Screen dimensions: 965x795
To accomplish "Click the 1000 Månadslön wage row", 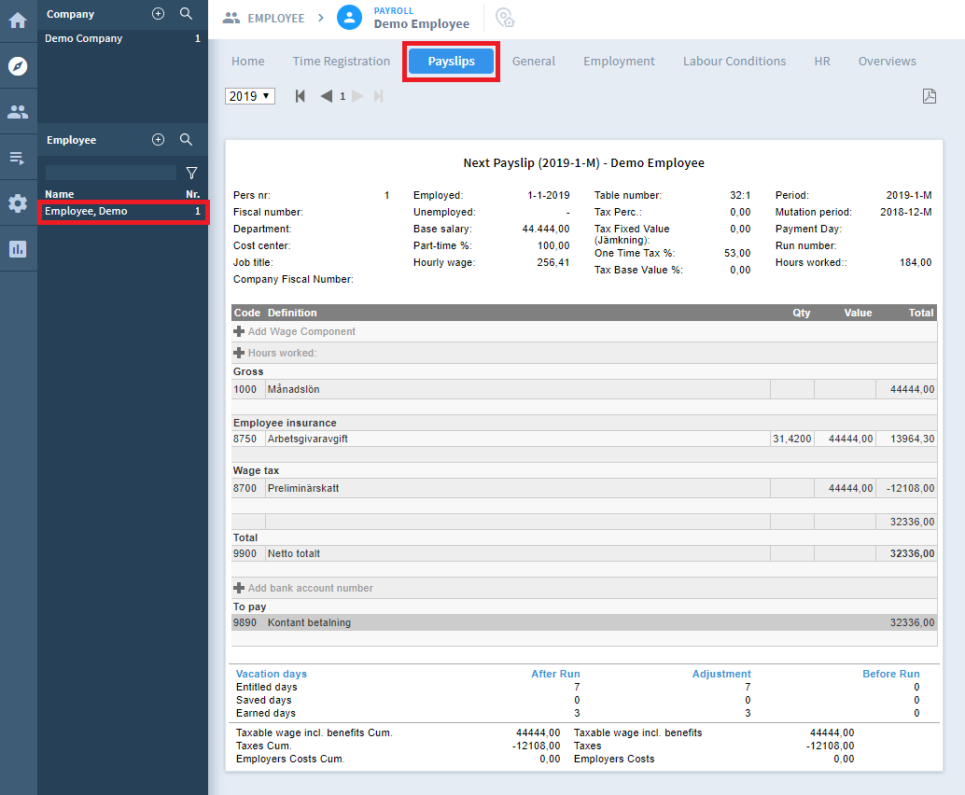I will (x=584, y=389).
